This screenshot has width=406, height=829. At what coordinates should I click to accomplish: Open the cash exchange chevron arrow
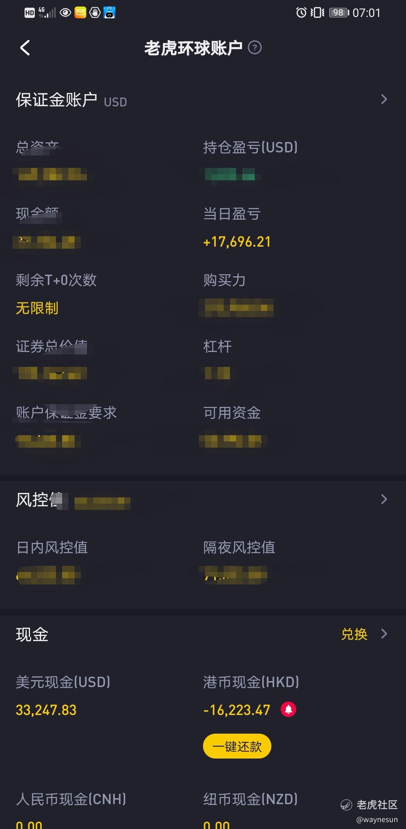coord(384,634)
